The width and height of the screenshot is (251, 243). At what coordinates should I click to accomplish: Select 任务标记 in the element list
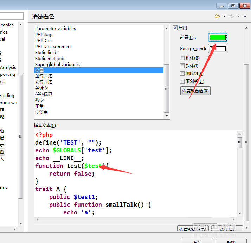(99, 95)
